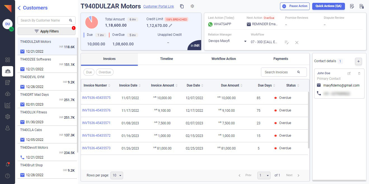Image resolution: width=369 pixels, height=184 pixels.
Task: Toggle the Due invoices filter chip
Action: point(89,72)
